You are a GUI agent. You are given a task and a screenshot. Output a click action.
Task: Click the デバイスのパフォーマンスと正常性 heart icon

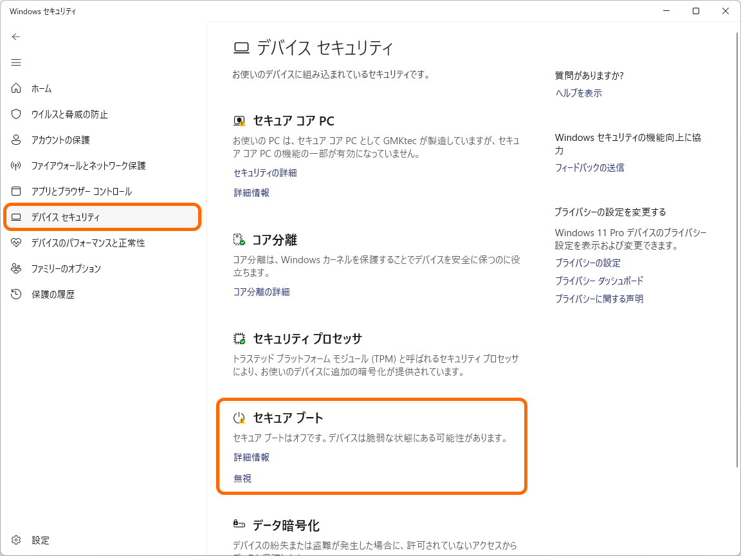coord(16,243)
